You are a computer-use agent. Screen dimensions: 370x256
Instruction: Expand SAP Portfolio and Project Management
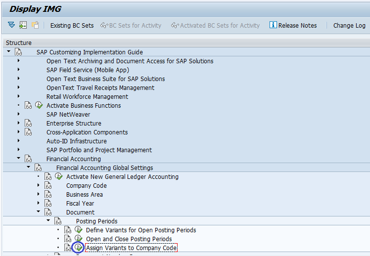18,149
